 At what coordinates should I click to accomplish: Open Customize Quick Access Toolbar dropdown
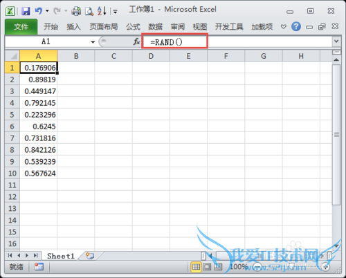tap(115, 11)
